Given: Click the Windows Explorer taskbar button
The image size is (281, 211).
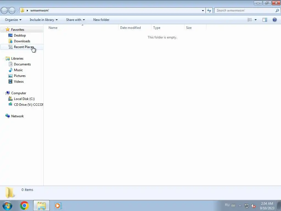Looking at the screenshot, I should [x=41, y=206].
